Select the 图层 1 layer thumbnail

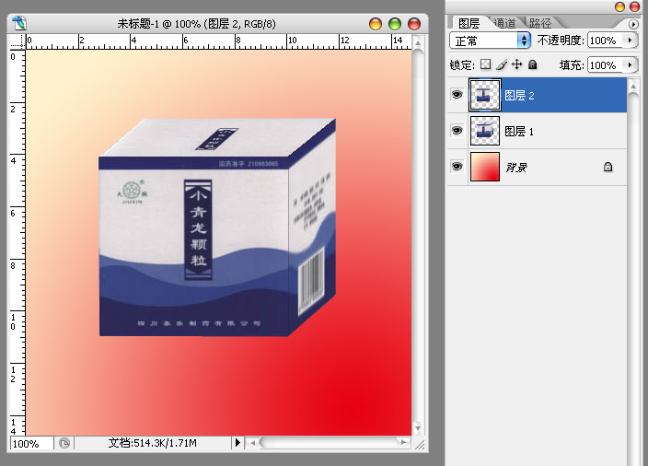[485, 131]
